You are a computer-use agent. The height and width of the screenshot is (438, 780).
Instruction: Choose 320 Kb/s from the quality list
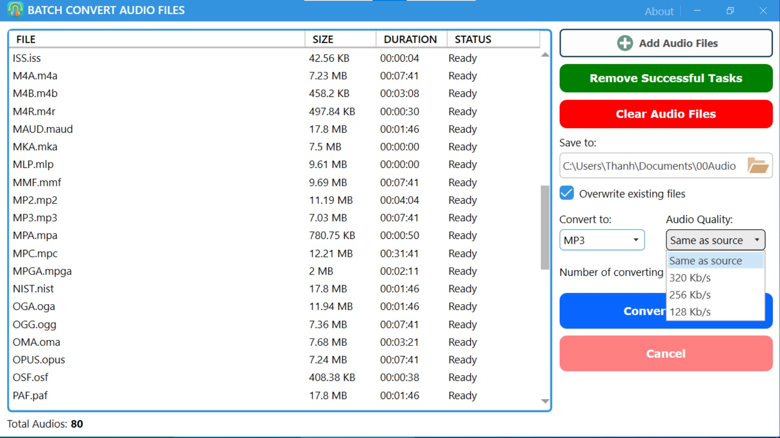[x=715, y=278]
